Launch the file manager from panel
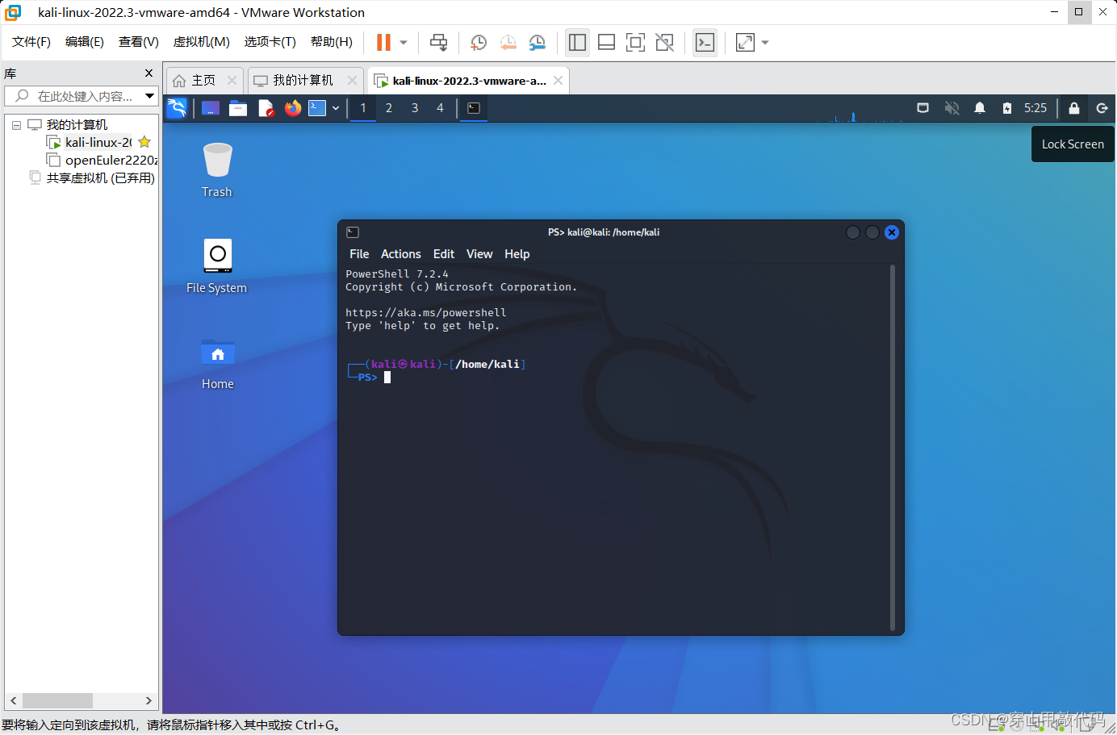Viewport: 1117px width, 735px height. [238, 108]
